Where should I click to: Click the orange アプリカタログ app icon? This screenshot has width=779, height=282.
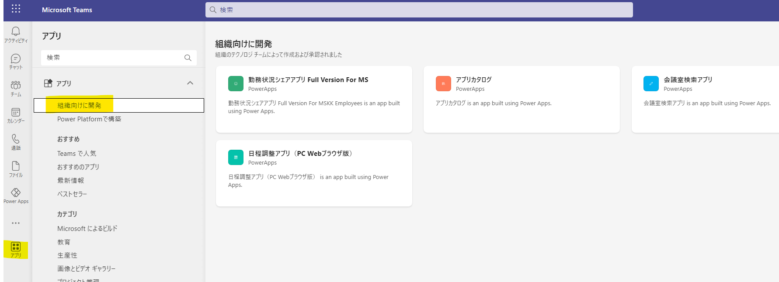point(443,83)
